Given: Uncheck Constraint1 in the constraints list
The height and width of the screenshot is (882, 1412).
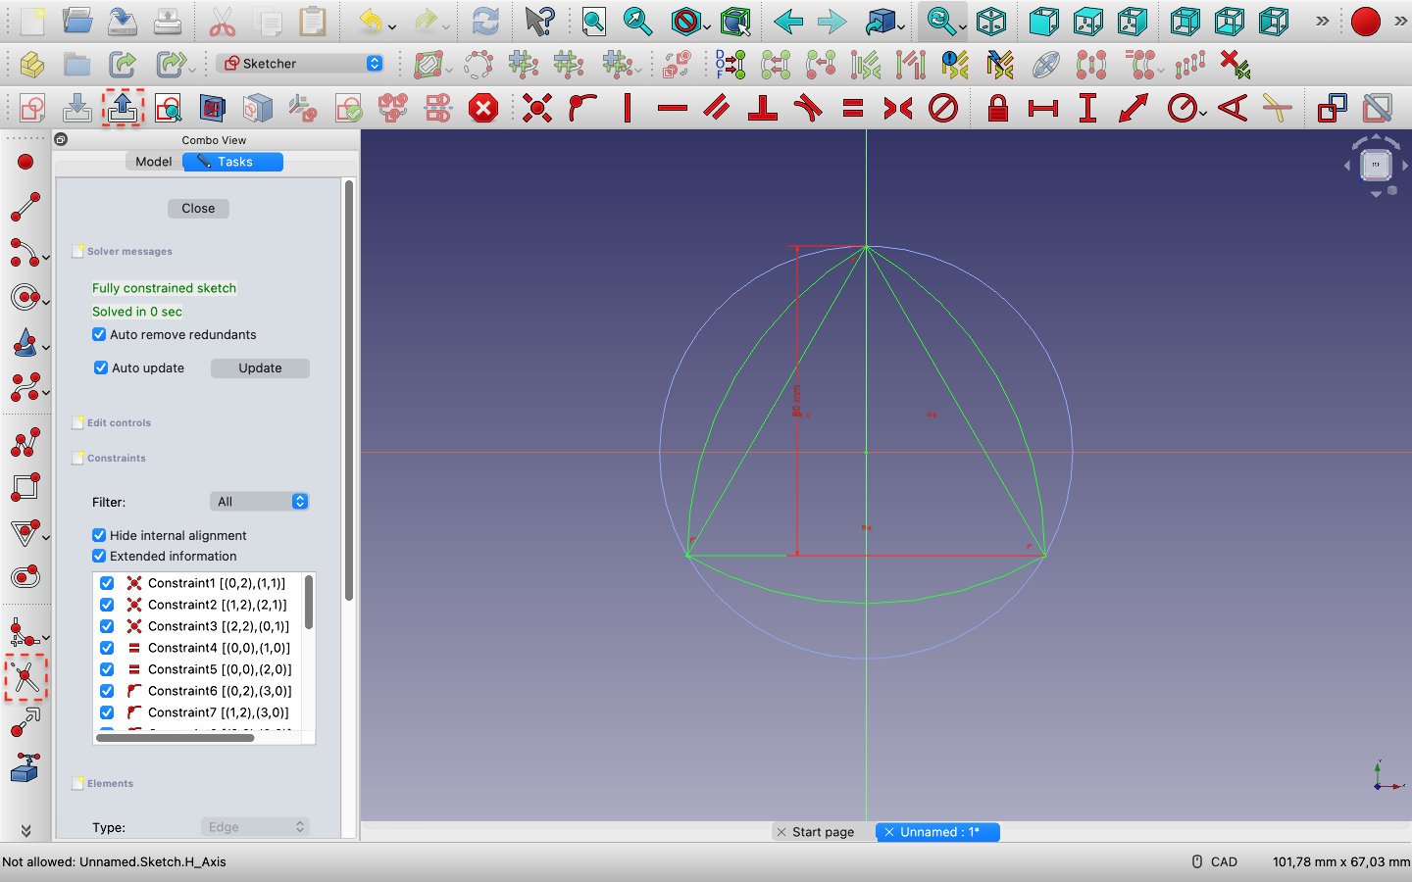Looking at the screenshot, I should tap(107, 583).
